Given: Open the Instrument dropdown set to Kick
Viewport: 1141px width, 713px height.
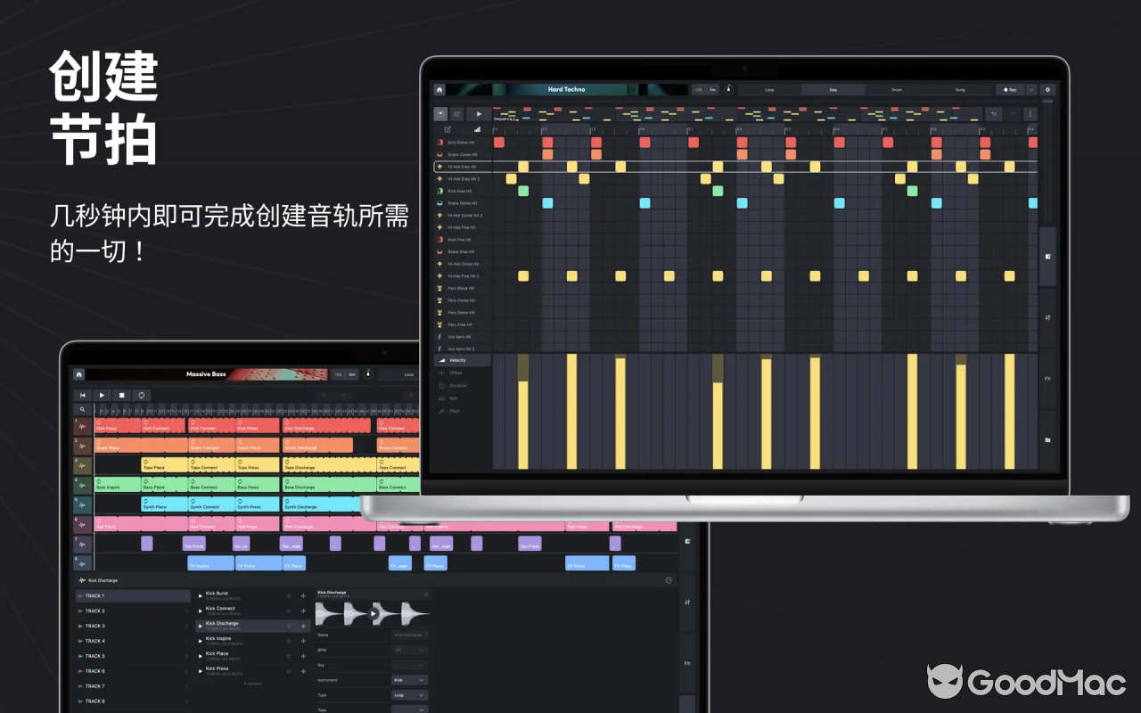Looking at the screenshot, I should (x=409, y=680).
